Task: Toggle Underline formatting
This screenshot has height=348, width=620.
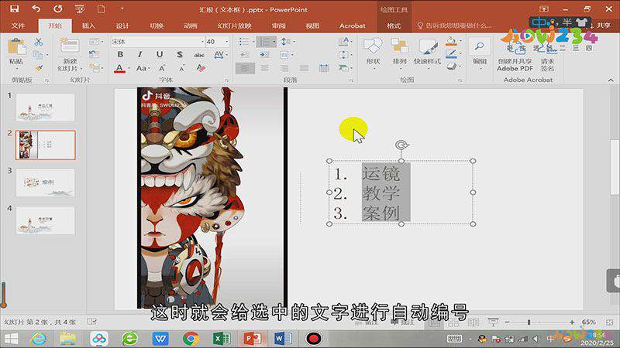Action: pyautogui.click(x=160, y=54)
